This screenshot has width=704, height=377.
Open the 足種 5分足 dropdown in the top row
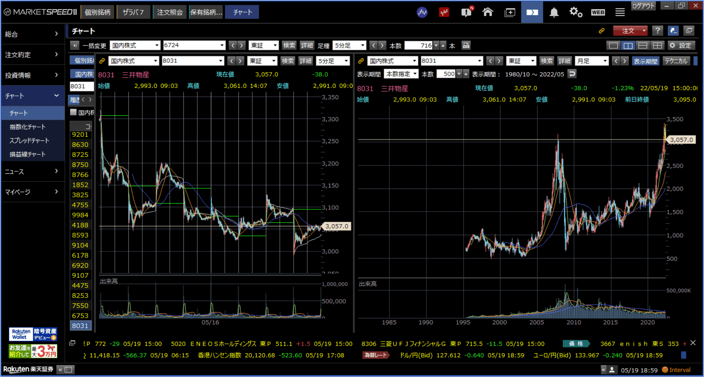point(349,45)
